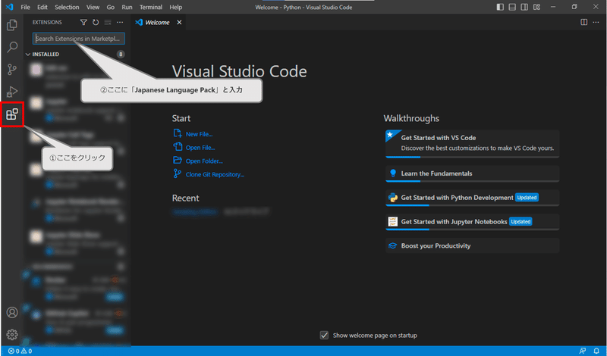Open Get Started with VS Code walkthrough

point(472,143)
